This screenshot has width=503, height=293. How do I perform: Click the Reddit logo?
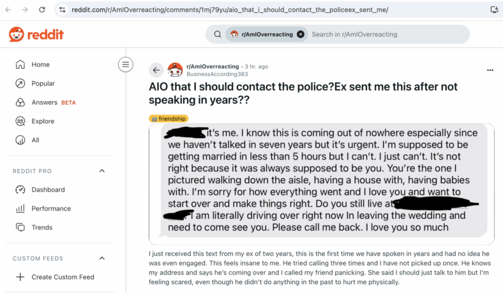point(36,34)
